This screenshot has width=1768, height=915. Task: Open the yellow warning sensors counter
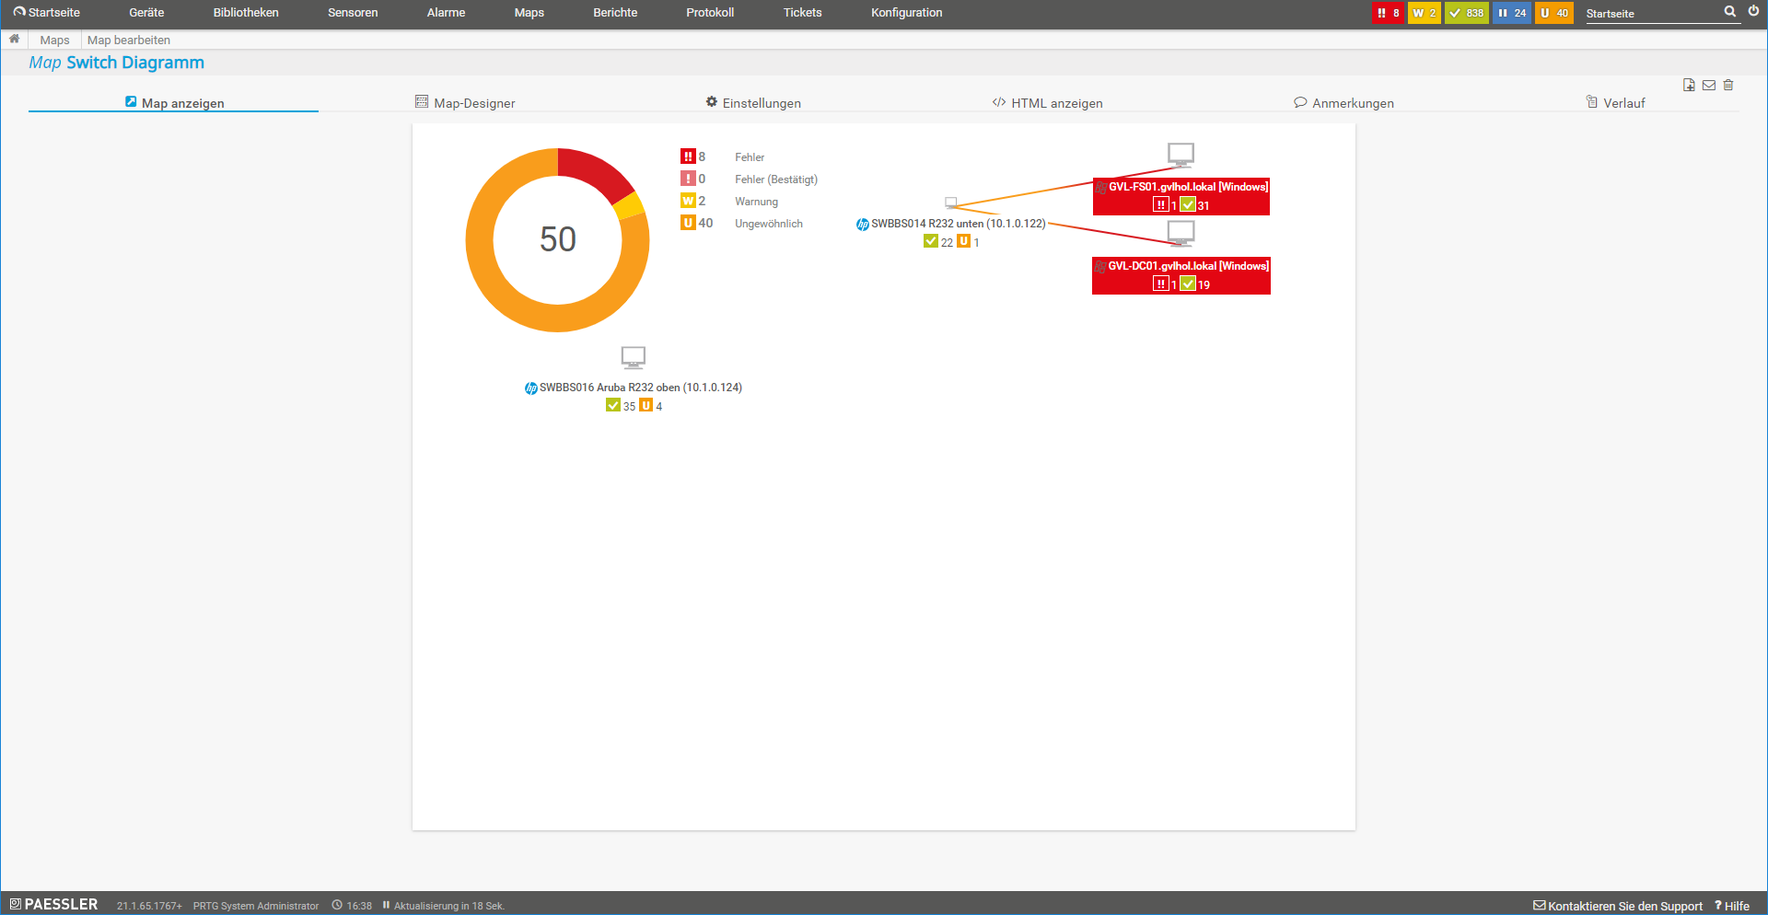(x=1424, y=13)
